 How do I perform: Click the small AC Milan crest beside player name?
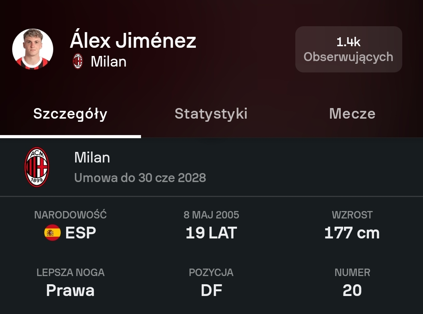pos(78,61)
